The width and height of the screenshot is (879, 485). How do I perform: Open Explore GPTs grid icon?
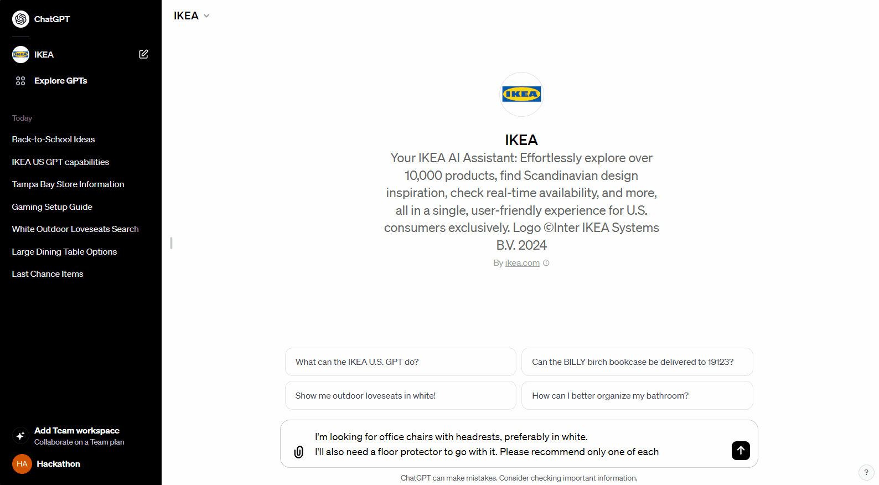[20, 81]
